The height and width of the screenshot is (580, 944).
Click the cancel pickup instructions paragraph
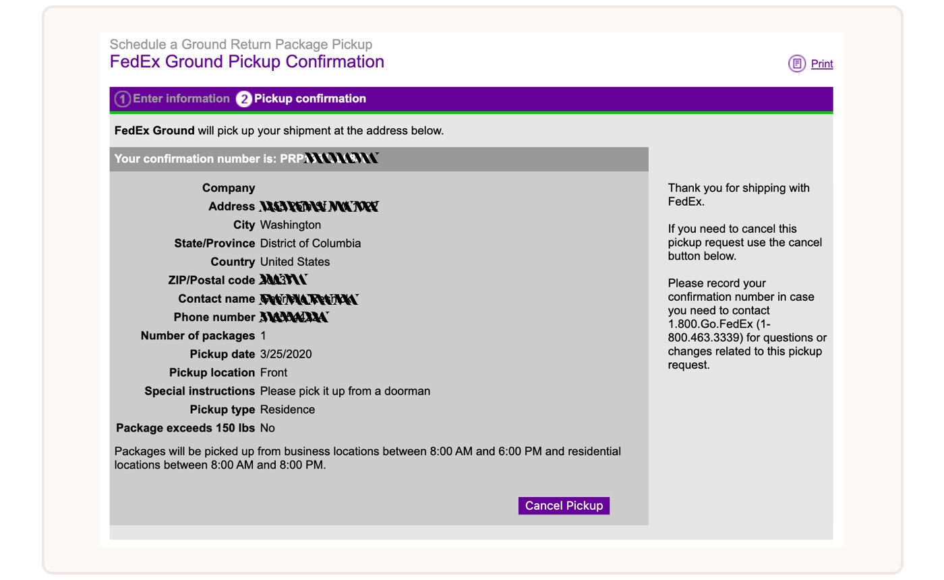tap(745, 243)
